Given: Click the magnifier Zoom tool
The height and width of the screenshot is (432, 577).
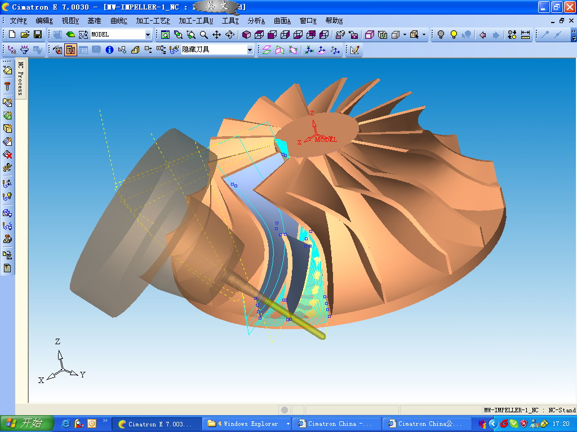Looking at the screenshot, I should pos(204,35).
